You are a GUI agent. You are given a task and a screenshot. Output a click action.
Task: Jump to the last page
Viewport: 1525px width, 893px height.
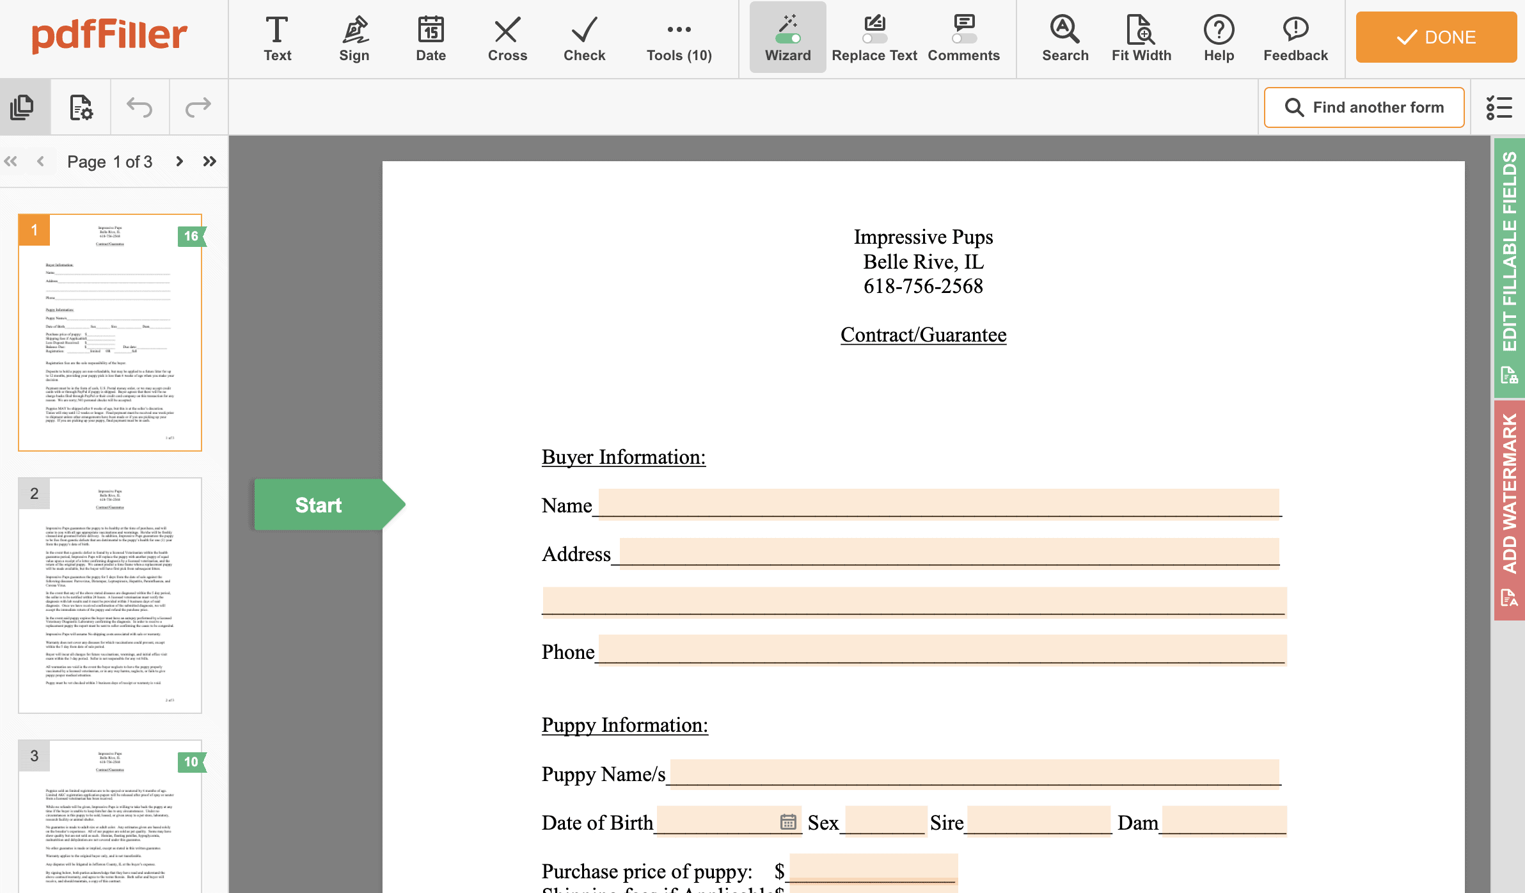pos(209,161)
